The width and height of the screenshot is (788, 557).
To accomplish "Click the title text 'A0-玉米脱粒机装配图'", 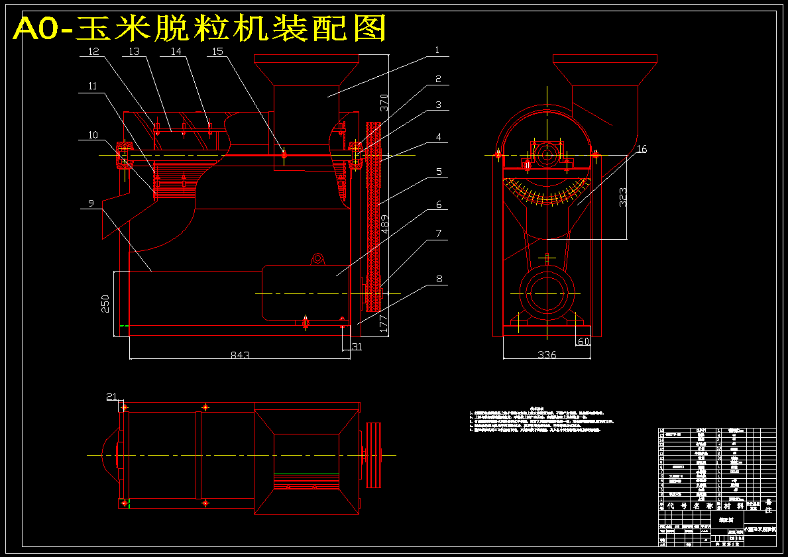I will point(199,28).
